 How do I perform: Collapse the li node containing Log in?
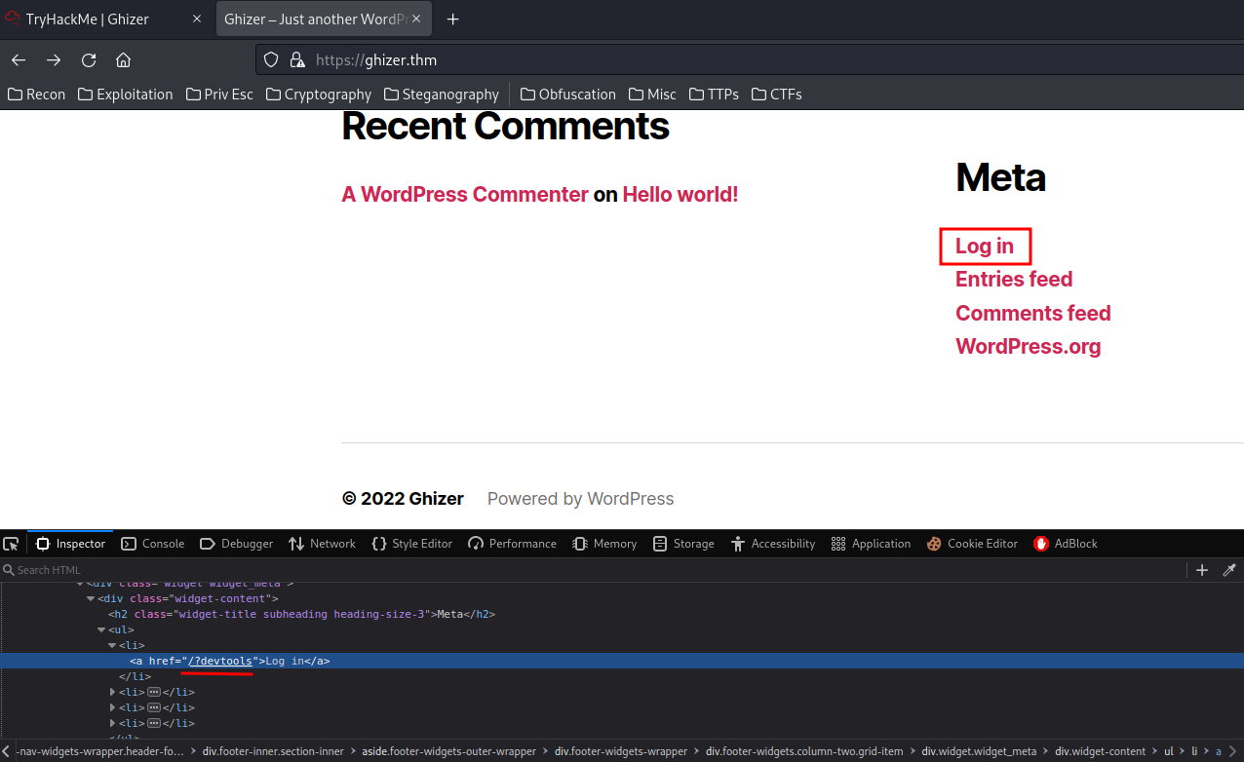pyautogui.click(x=112, y=645)
